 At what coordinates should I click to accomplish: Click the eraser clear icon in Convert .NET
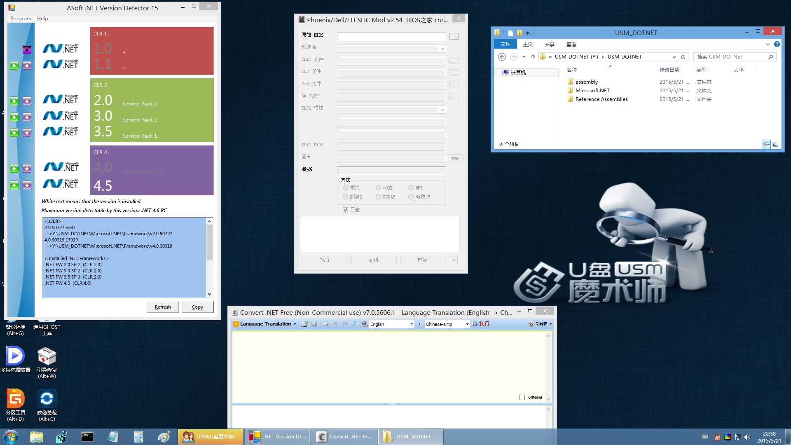[x=326, y=324]
